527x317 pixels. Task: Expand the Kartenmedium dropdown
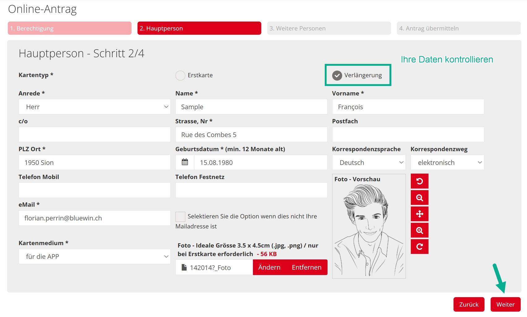tap(94, 257)
